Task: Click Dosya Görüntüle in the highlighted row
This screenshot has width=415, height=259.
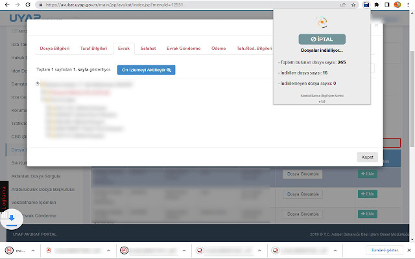Action: 303,174
